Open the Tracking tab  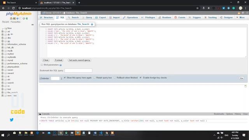210,17
